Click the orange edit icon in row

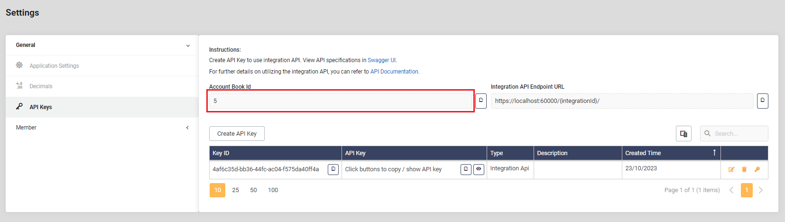[x=731, y=169]
